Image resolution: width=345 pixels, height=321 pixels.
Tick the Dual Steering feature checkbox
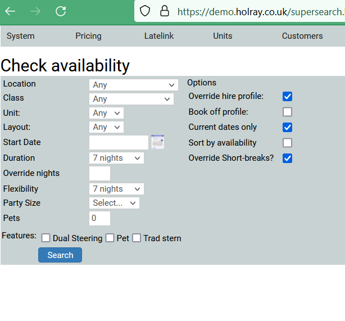46,238
